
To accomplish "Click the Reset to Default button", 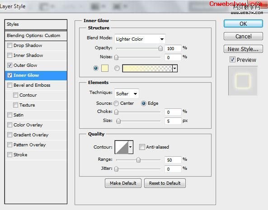I will [165, 183].
